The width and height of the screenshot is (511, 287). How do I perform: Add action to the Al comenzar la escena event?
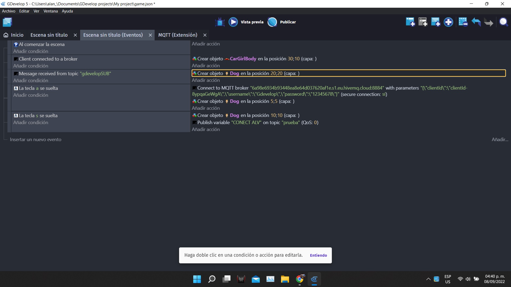coord(206,44)
